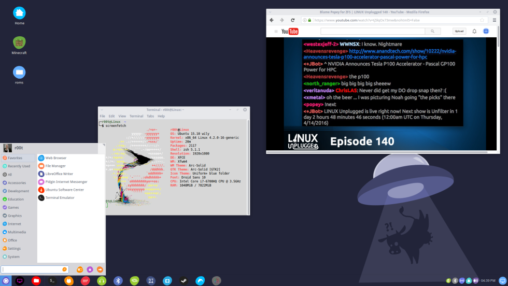Open the roms folder on desktop
Screen dimensions: 508x286
point(19,73)
